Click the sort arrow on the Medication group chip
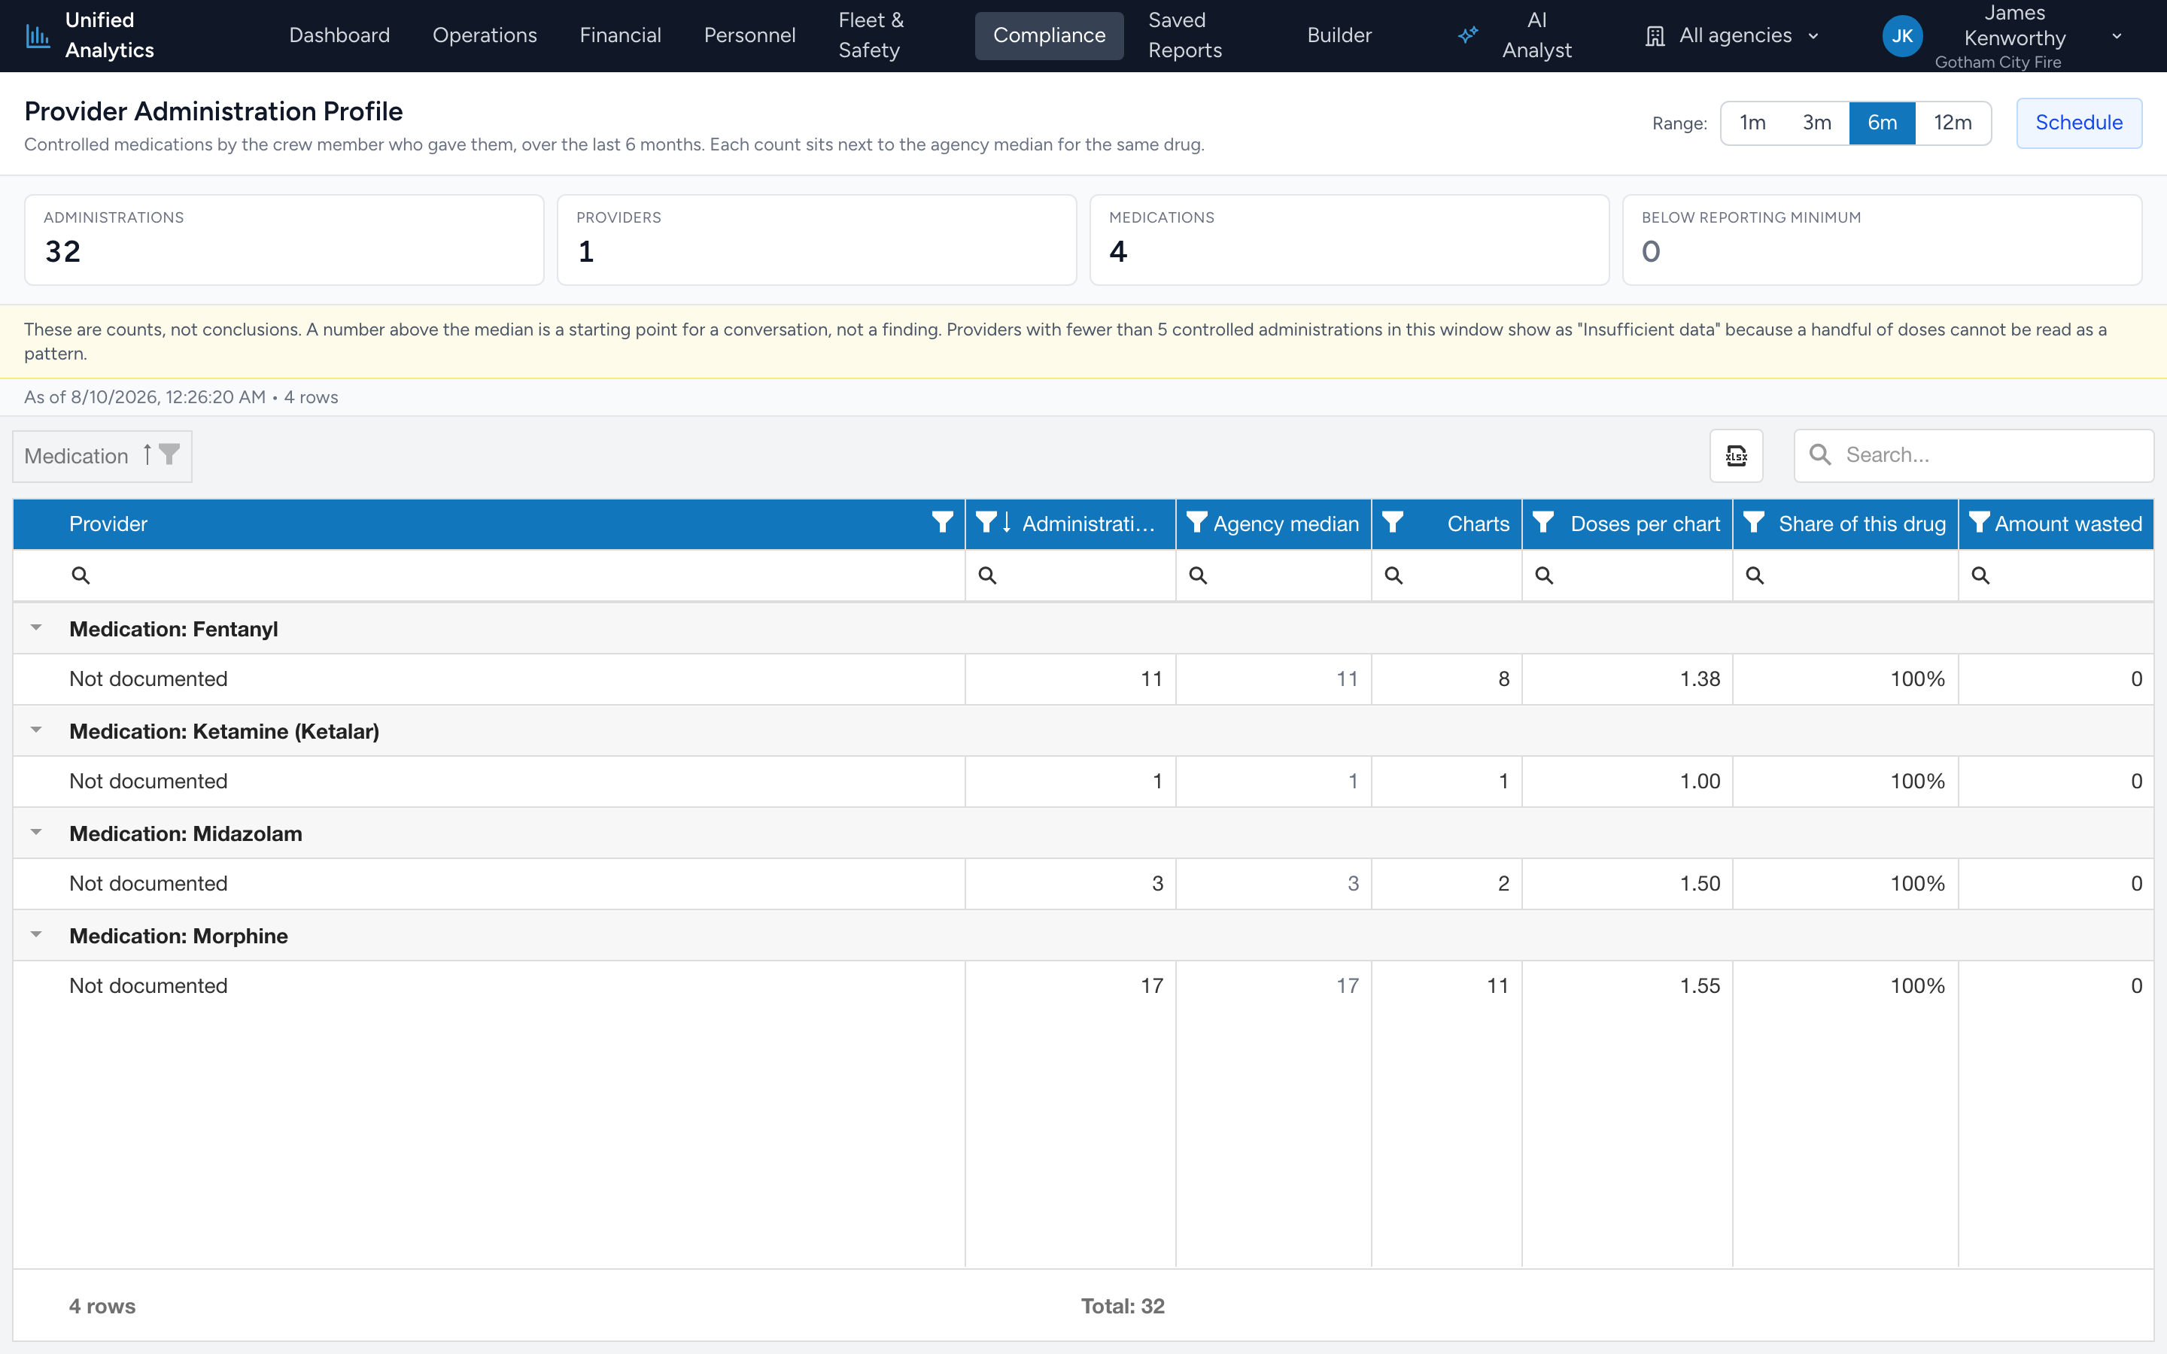Screen dimensions: 2167x1354 (x=147, y=454)
